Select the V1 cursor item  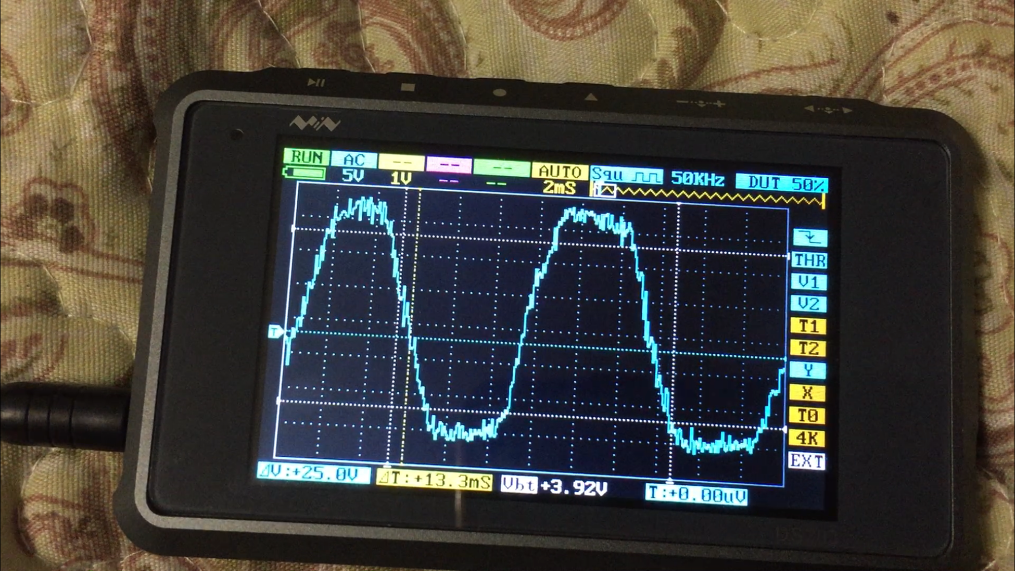[809, 282]
